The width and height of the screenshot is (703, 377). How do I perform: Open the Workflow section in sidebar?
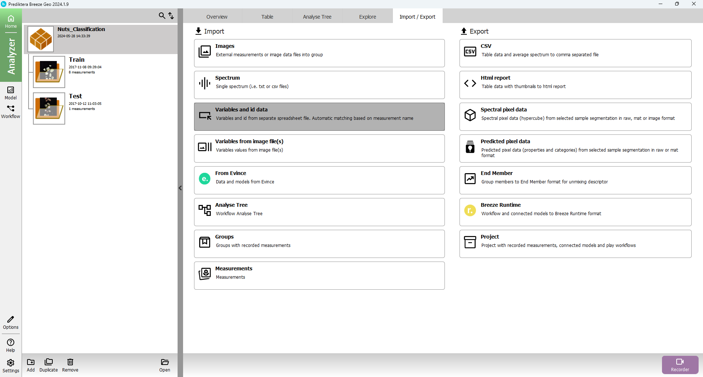(x=11, y=112)
